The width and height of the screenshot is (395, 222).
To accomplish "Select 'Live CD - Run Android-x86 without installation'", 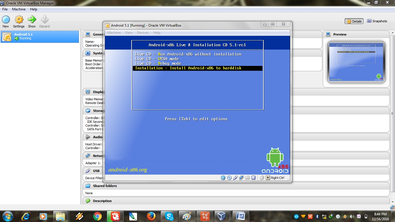I will click(x=188, y=54).
